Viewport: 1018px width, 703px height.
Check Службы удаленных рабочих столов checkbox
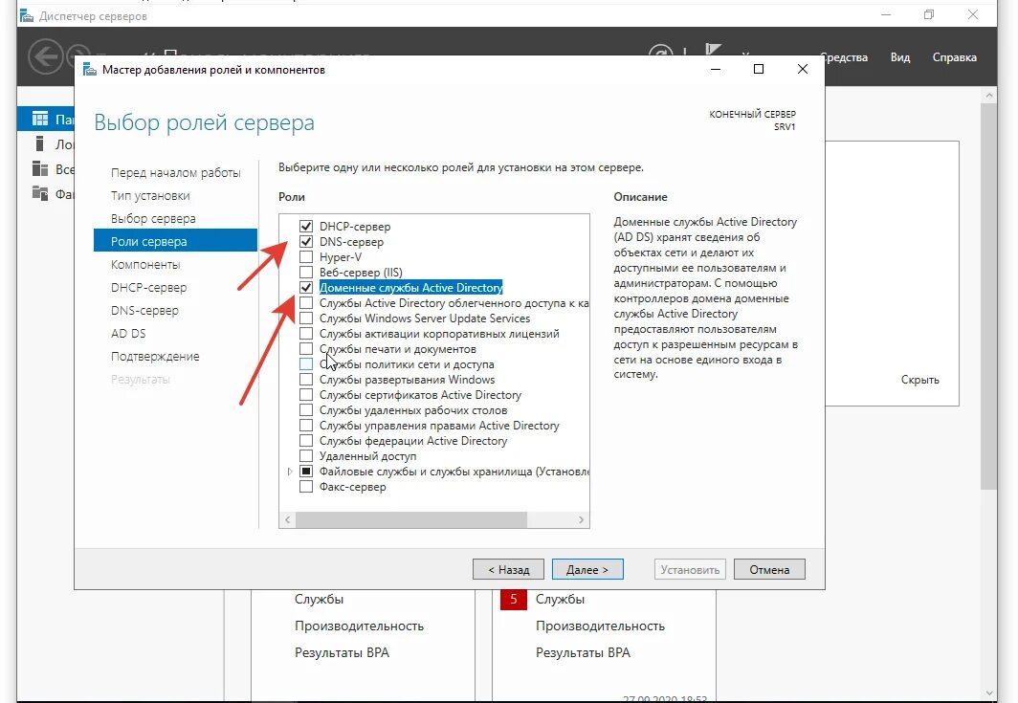tap(306, 410)
